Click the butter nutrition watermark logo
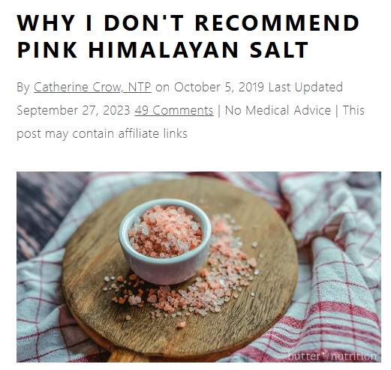 tap(332, 356)
